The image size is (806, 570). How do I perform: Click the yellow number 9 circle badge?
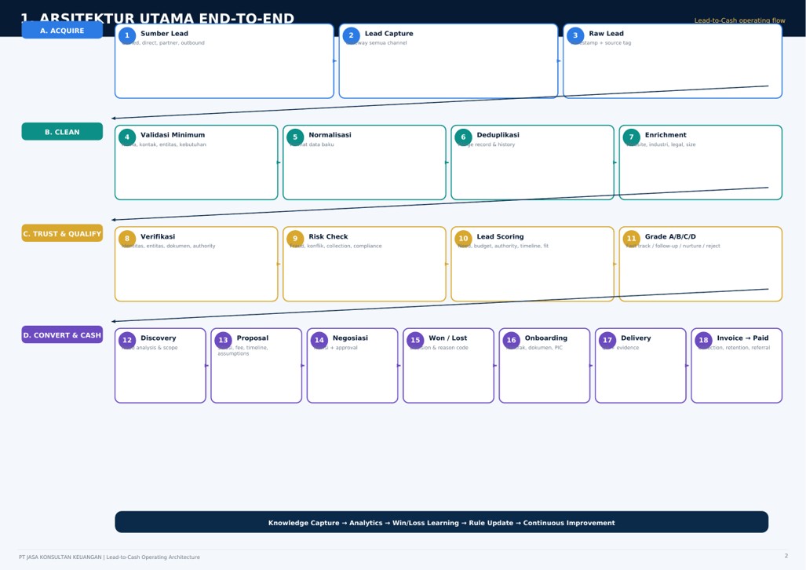click(295, 238)
